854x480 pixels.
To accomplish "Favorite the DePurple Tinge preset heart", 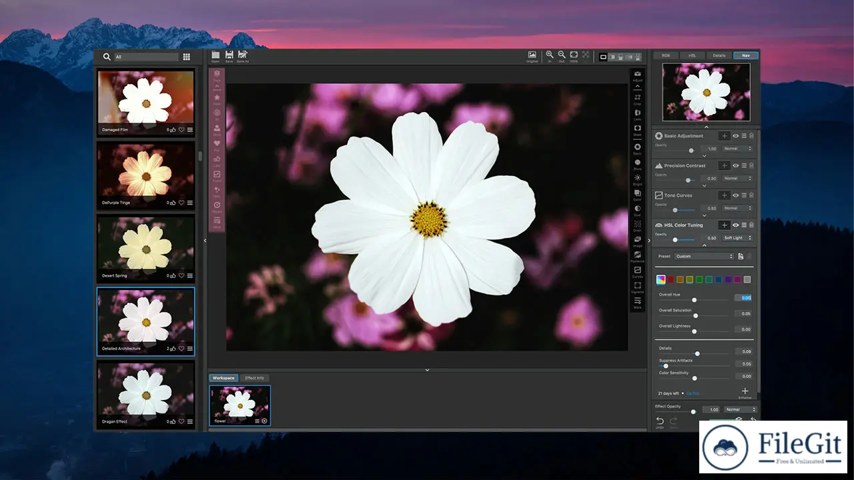I will 181,203.
